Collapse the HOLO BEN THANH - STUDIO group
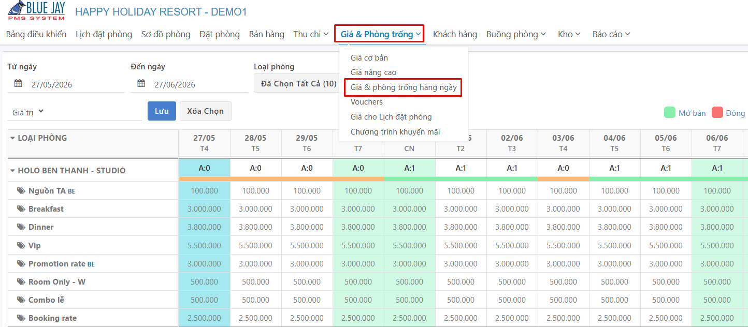Image resolution: width=748 pixels, height=327 pixels. (13, 171)
